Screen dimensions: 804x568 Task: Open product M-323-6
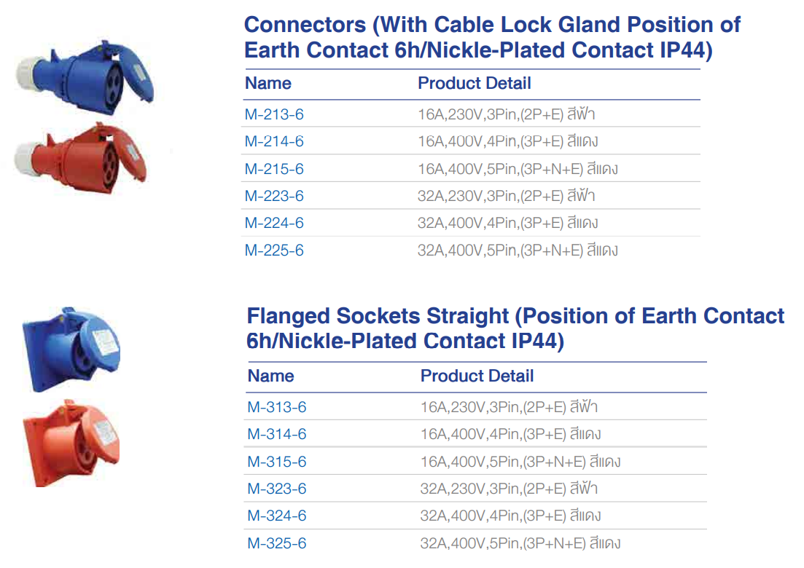tap(277, 489)
